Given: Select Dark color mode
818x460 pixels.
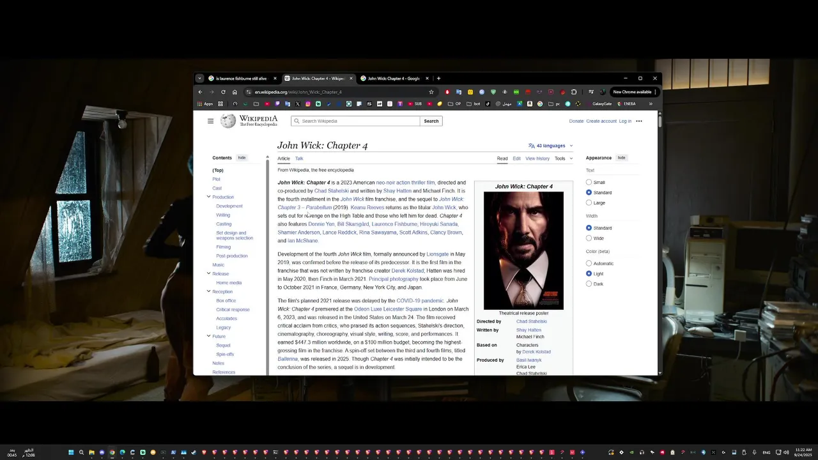Looking at the screenshot, I should 589,284.
